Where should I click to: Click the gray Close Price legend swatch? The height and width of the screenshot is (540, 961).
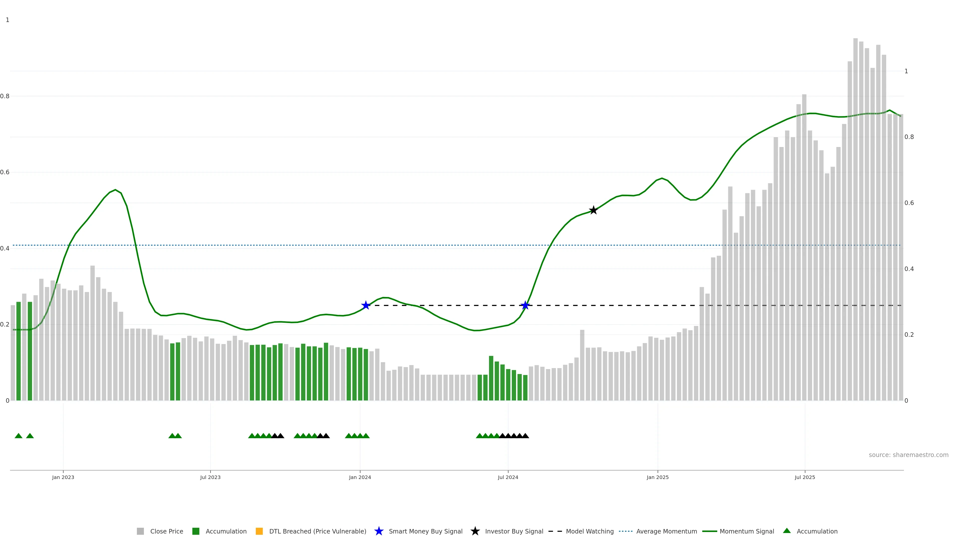140,531
